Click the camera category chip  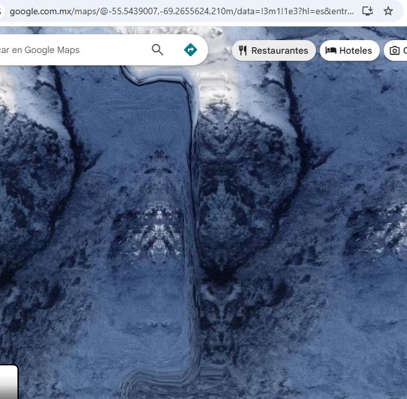[395, 50]
